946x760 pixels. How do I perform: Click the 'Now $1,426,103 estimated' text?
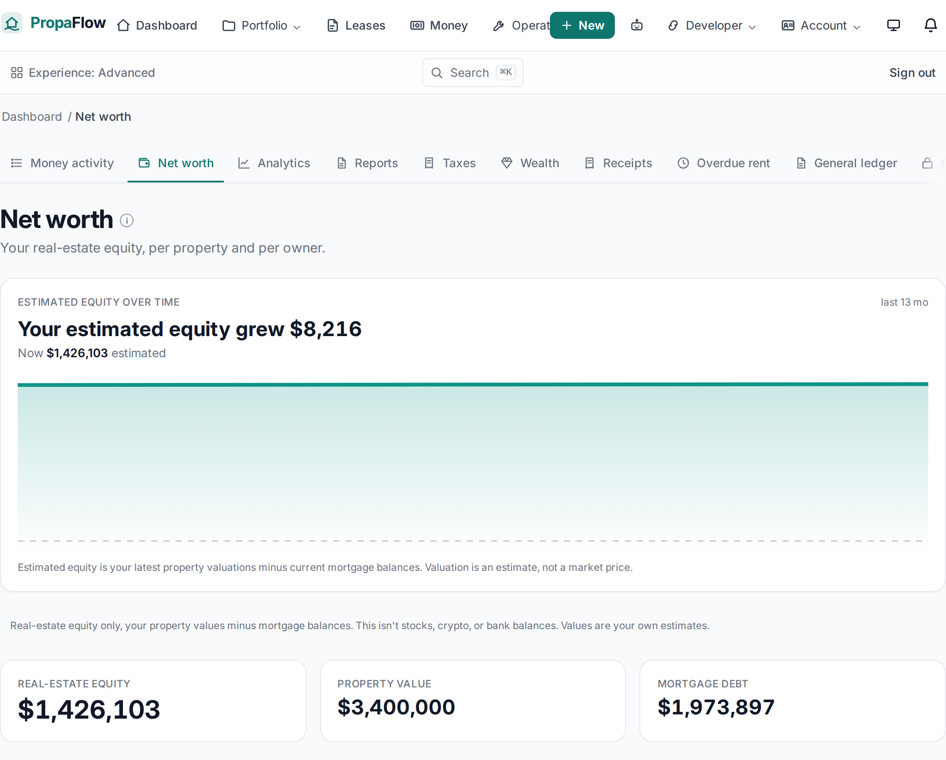tap(92, 353)
